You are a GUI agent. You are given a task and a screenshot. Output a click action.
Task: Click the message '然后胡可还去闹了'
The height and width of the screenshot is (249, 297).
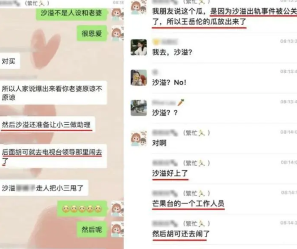(x=181, y=234)
